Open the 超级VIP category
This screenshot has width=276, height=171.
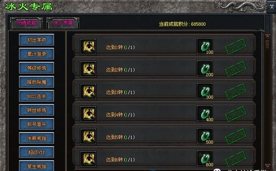[x=37, y=152]
